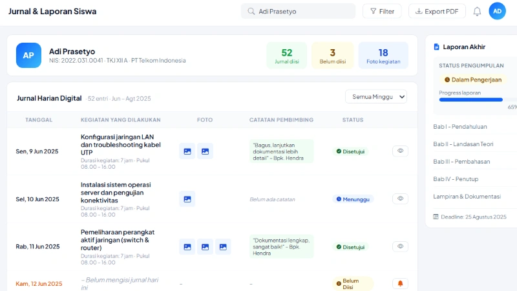Click Disetujui status of 9 Jun entry
517x291 pixels.
350,151
